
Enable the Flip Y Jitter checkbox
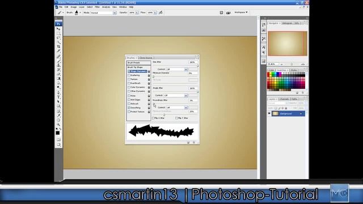point(176,118)
